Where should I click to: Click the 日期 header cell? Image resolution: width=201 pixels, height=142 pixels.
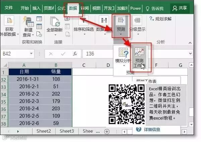(24, 72)
